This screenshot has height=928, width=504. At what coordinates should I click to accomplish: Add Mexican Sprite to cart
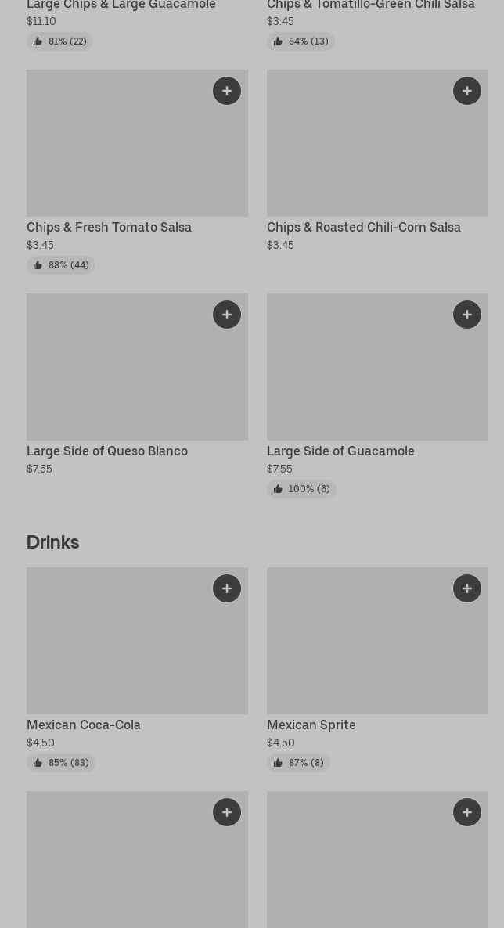[467, 588]
